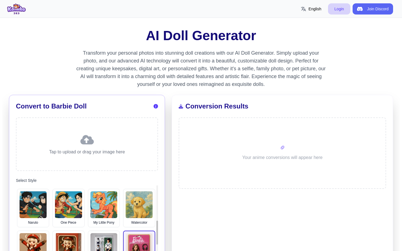Click the download icon near Conversion Results
This screenshot has width=402, height=251.
click(181, 106)
